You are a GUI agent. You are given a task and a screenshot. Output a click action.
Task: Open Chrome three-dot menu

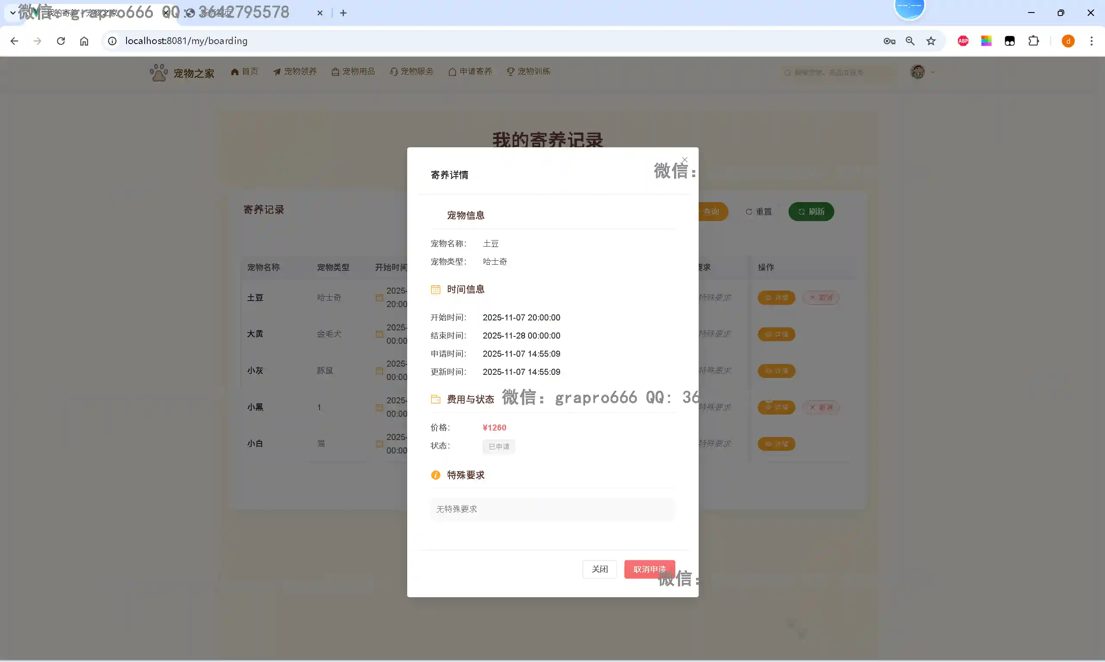pos(1091,41)
